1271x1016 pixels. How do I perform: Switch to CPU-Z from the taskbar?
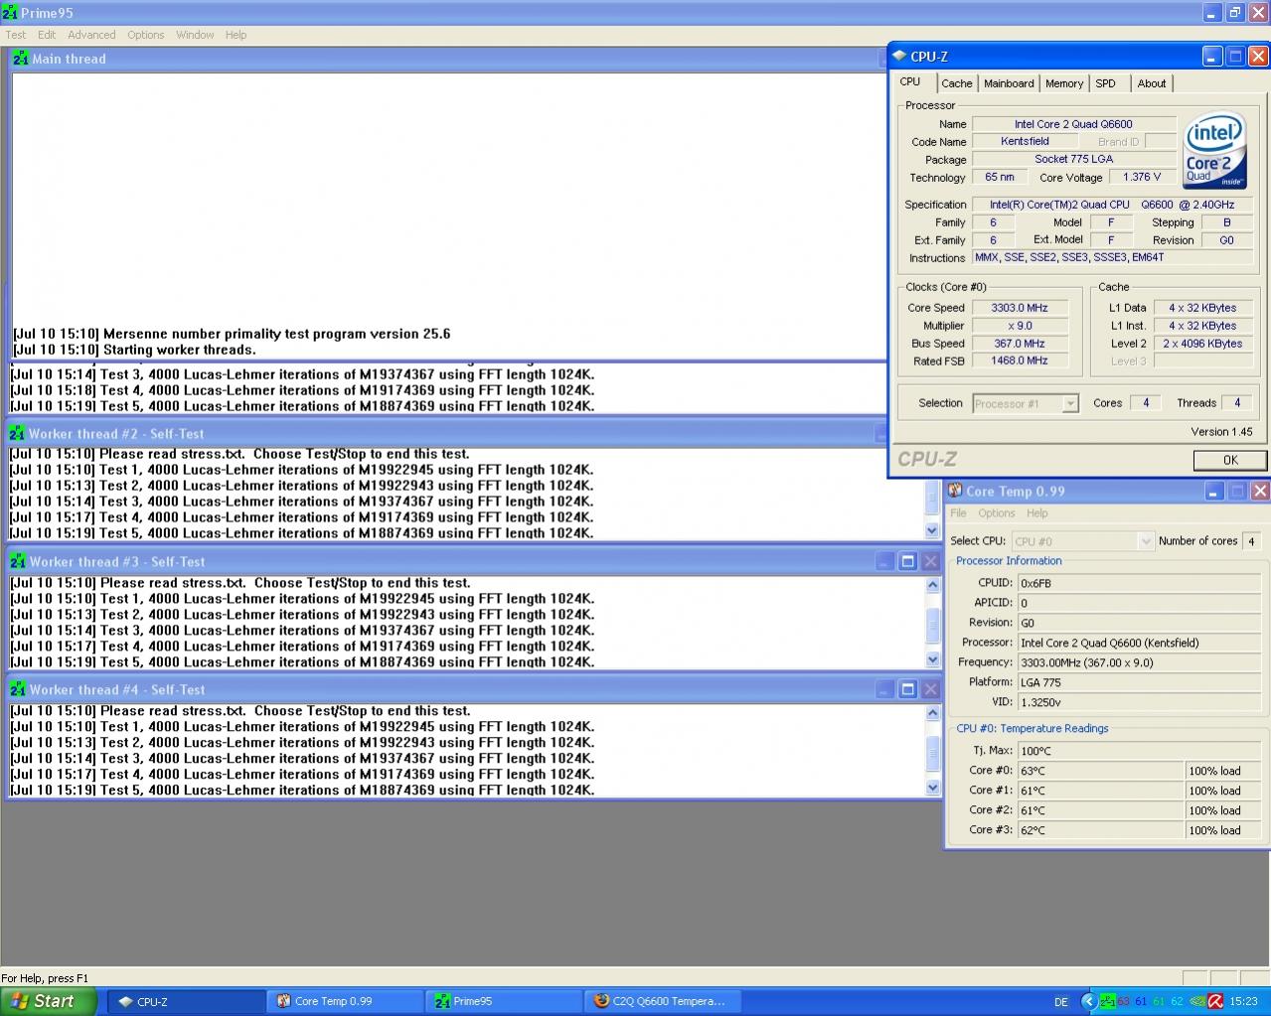coord(187,1001)
